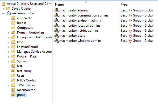Select the 'Saved Queries' tree label
This screenshot has width=158, height=103.
[22, 9]
